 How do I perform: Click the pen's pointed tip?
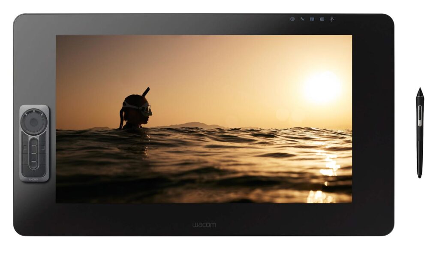point(419,90)
